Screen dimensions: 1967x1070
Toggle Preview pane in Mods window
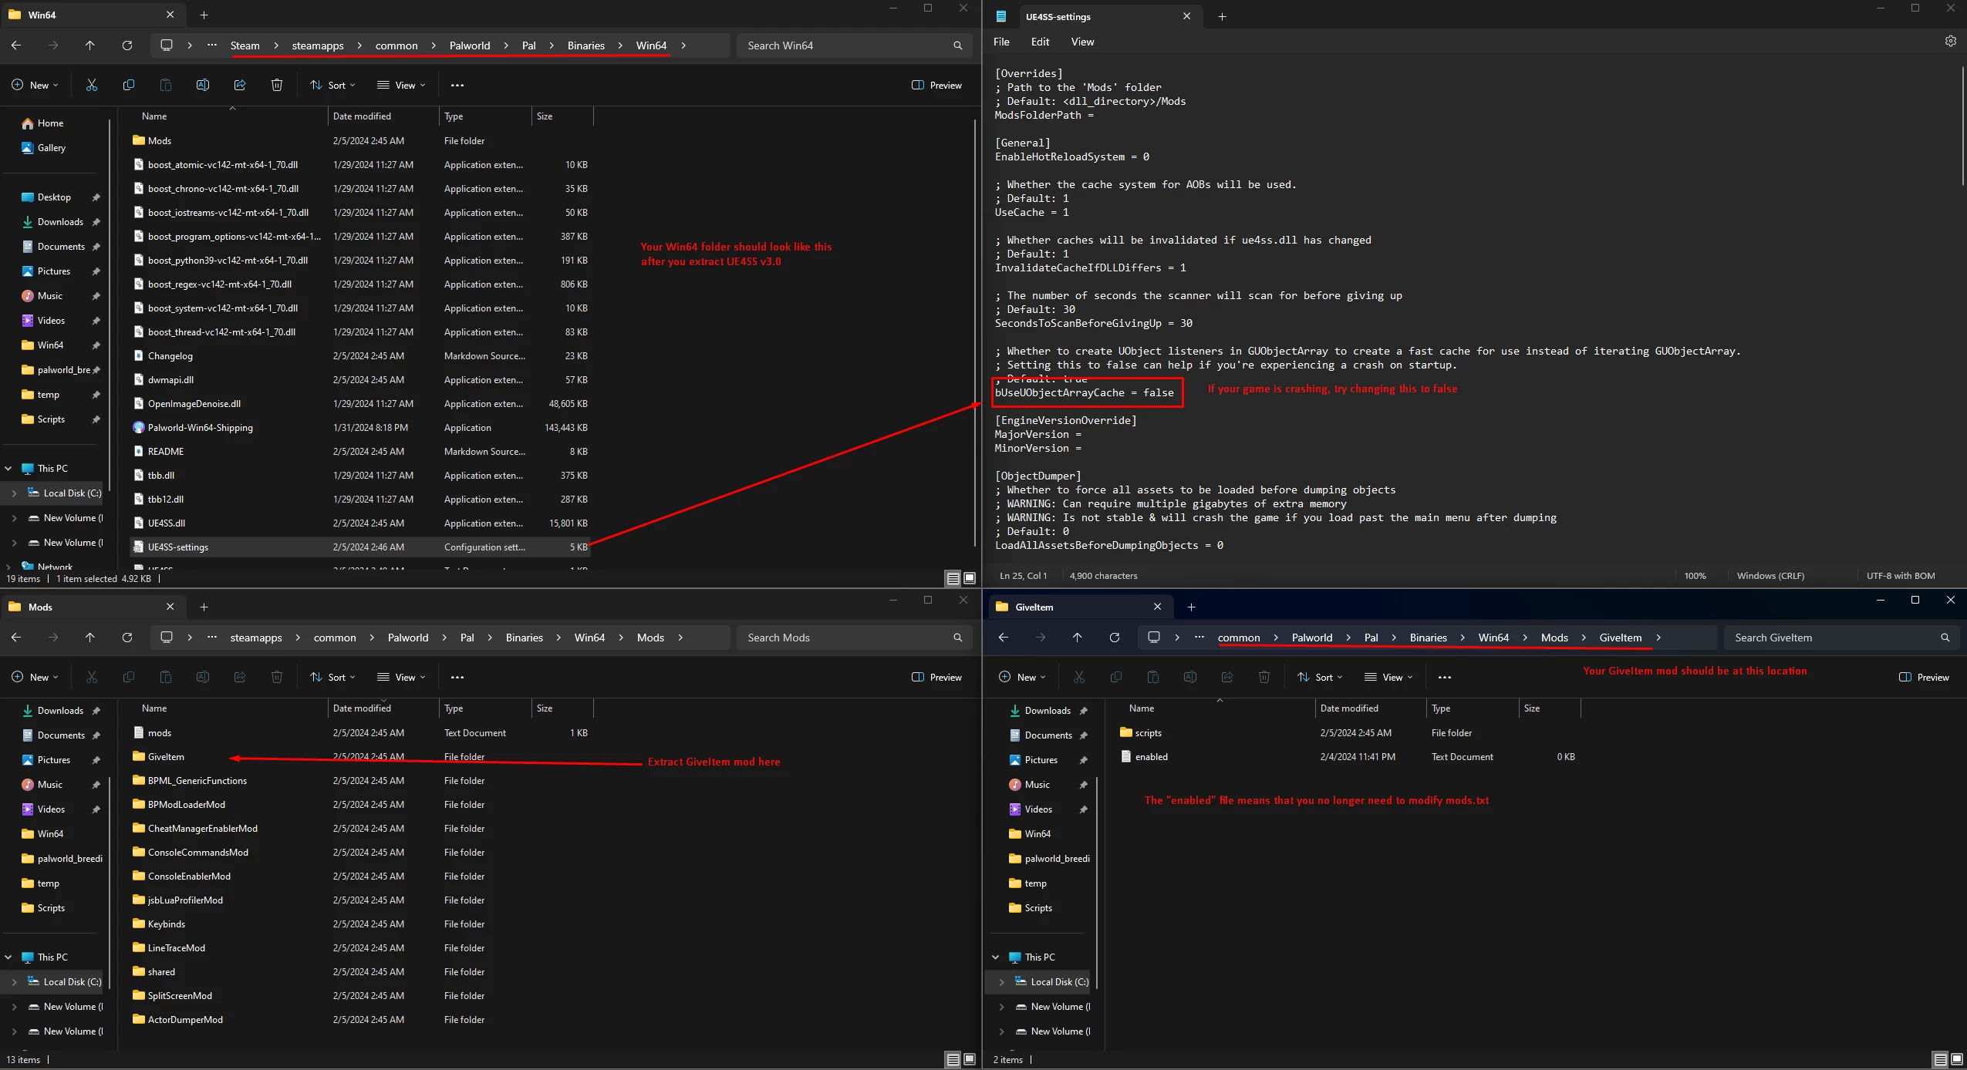(937, 678)
